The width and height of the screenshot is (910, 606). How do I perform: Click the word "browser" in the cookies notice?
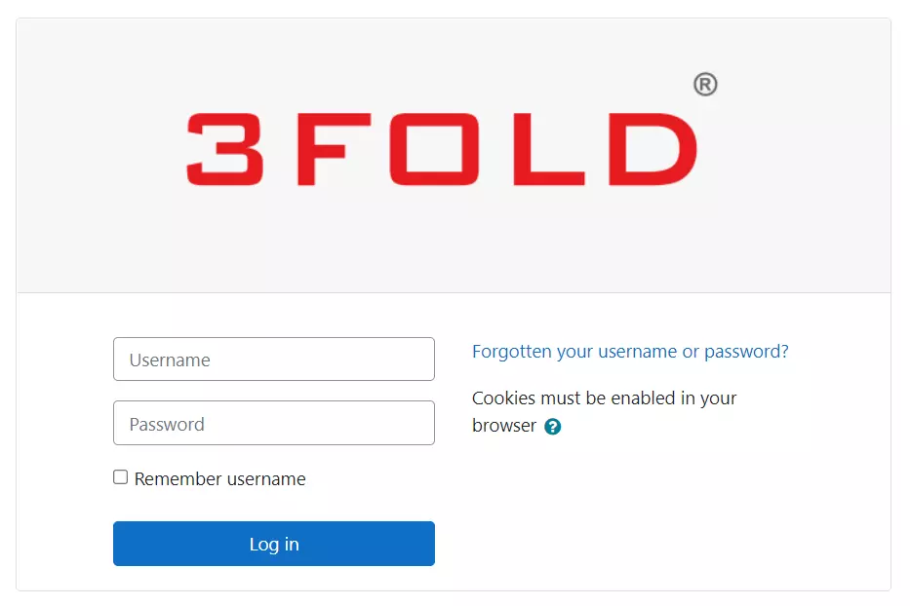pyautogui.click(x=504, y=426)
